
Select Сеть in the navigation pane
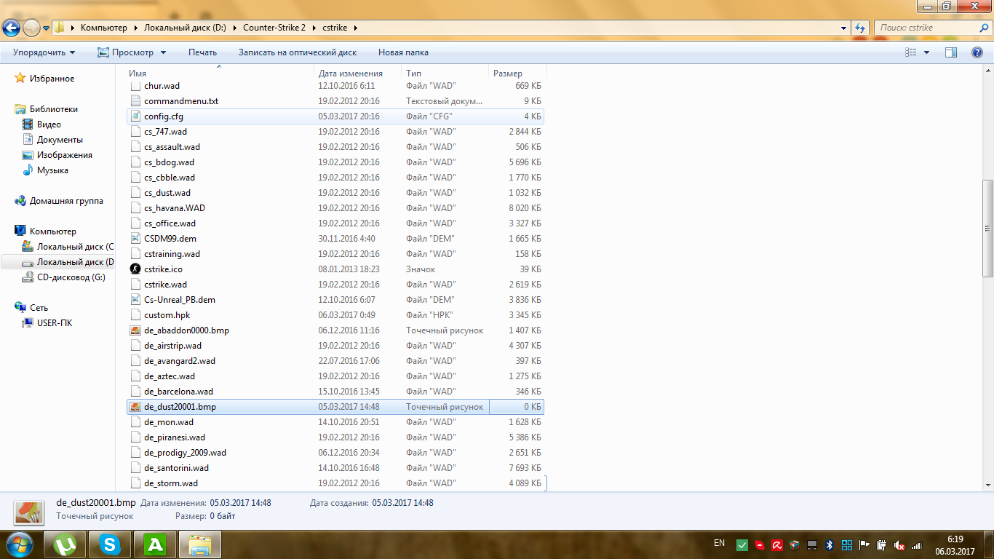(x=39, y=308)
